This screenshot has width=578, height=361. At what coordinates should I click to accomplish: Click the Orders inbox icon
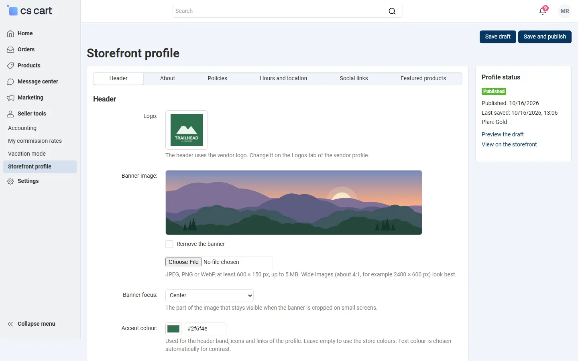pos(10,50)
